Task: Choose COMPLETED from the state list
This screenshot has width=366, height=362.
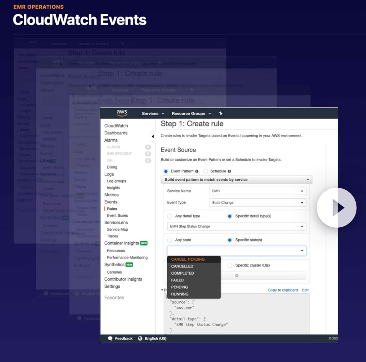Action: pos(194,273)
